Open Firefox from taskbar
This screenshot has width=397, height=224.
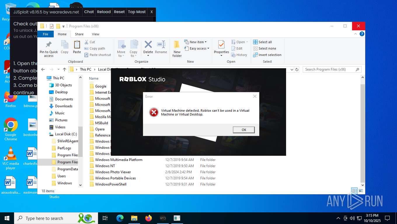pyautogui.click(x=149, y=218)
